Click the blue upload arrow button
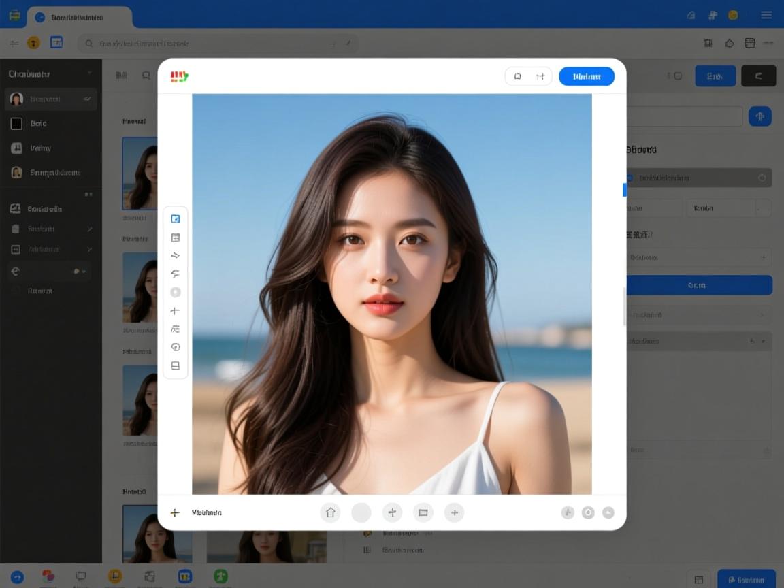The width and height of the screenshot is (784, 588). point(759,116)
